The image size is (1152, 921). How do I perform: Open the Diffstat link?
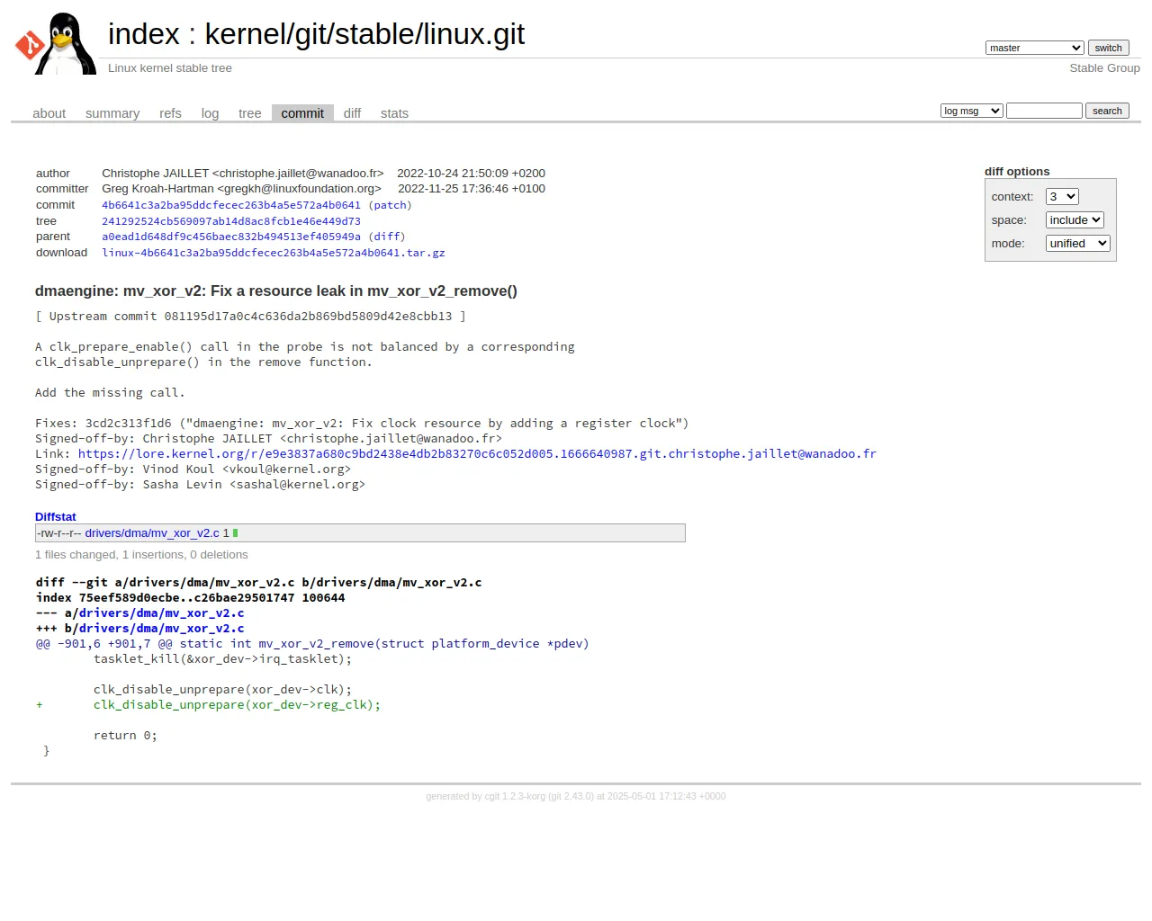[56, 517]
